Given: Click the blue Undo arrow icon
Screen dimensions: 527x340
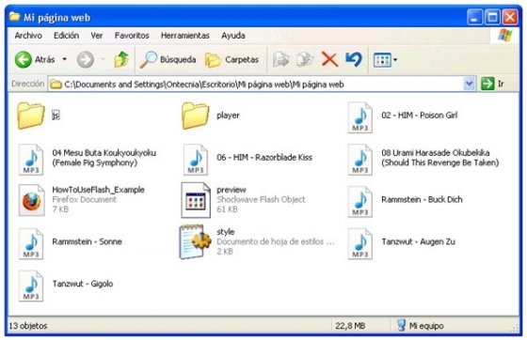Looking at the screenshot, I should 354,59.
